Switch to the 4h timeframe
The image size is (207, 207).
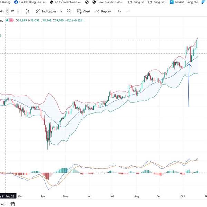pyautogui.click(x=2, y=11)
